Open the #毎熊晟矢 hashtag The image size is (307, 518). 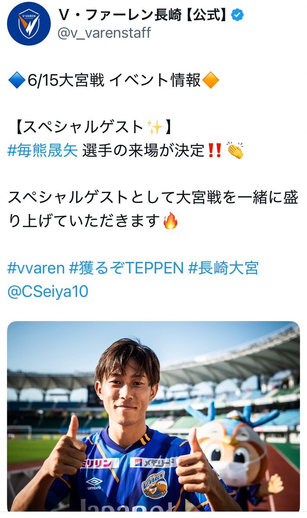coord(43,151)
